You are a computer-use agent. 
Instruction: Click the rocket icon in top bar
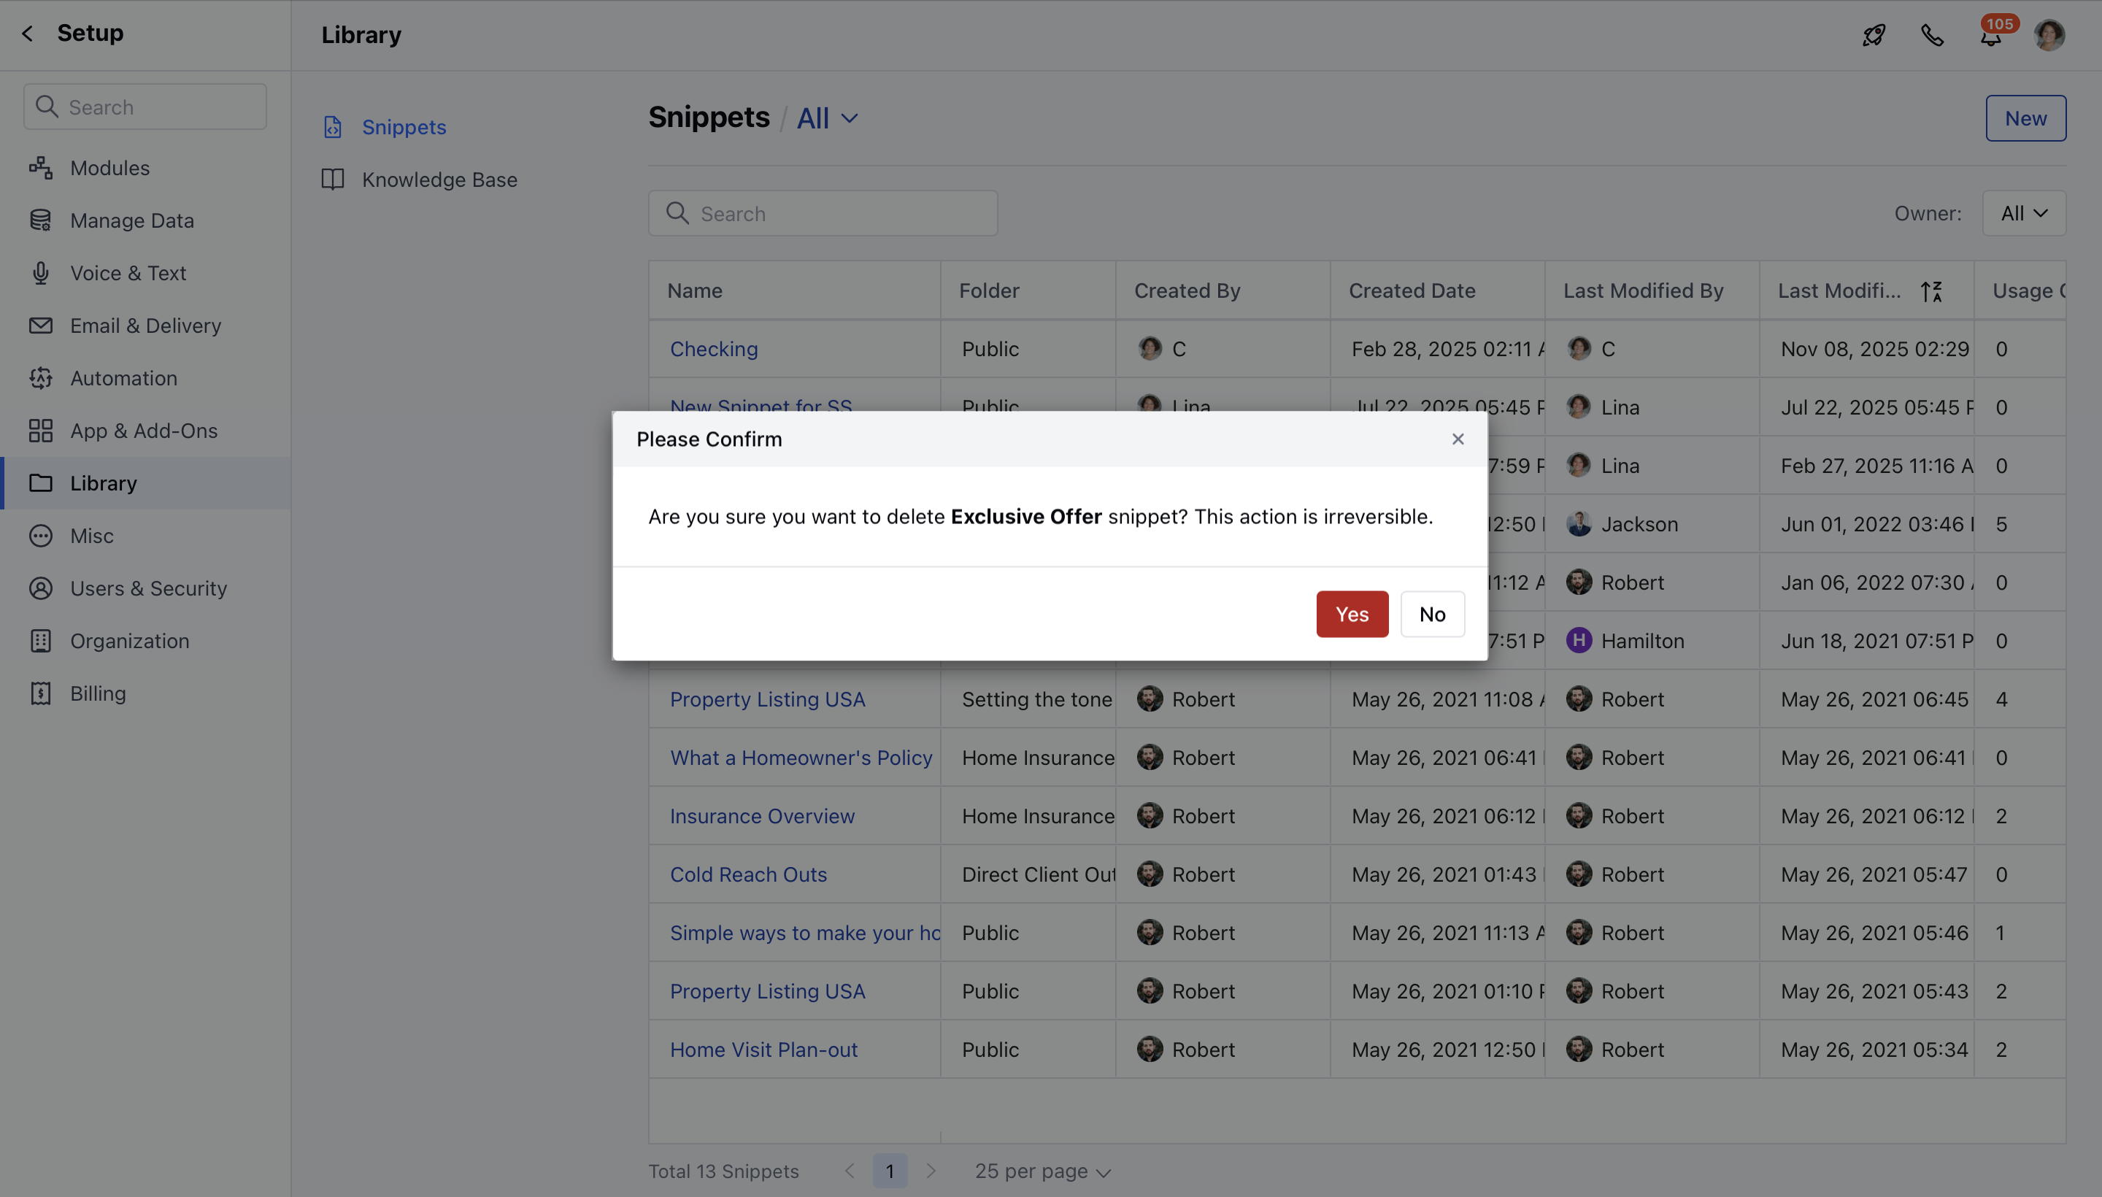coord(1874,35)
